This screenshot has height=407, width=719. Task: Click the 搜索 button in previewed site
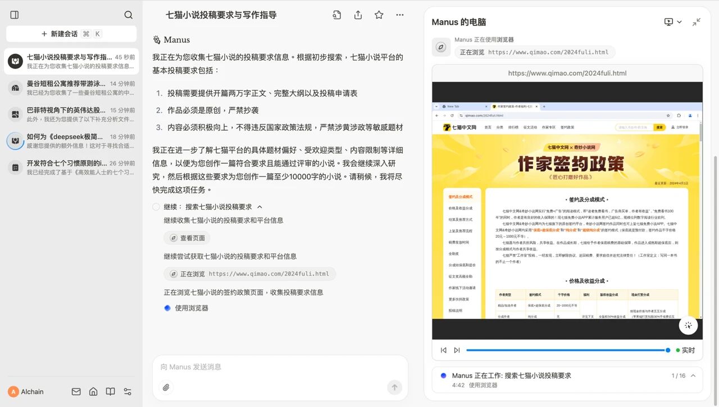660,128
